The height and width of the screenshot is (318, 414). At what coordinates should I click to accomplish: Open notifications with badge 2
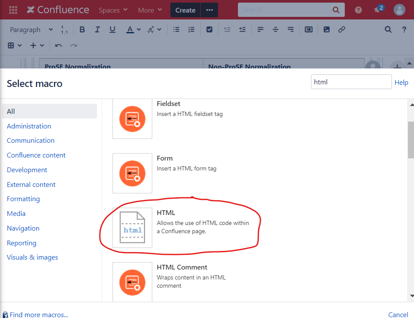click(379, 10)
